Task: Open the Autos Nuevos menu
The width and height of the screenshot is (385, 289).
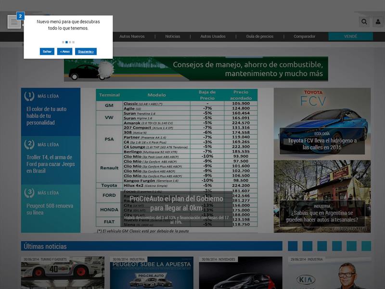Action: coord(132,37)
